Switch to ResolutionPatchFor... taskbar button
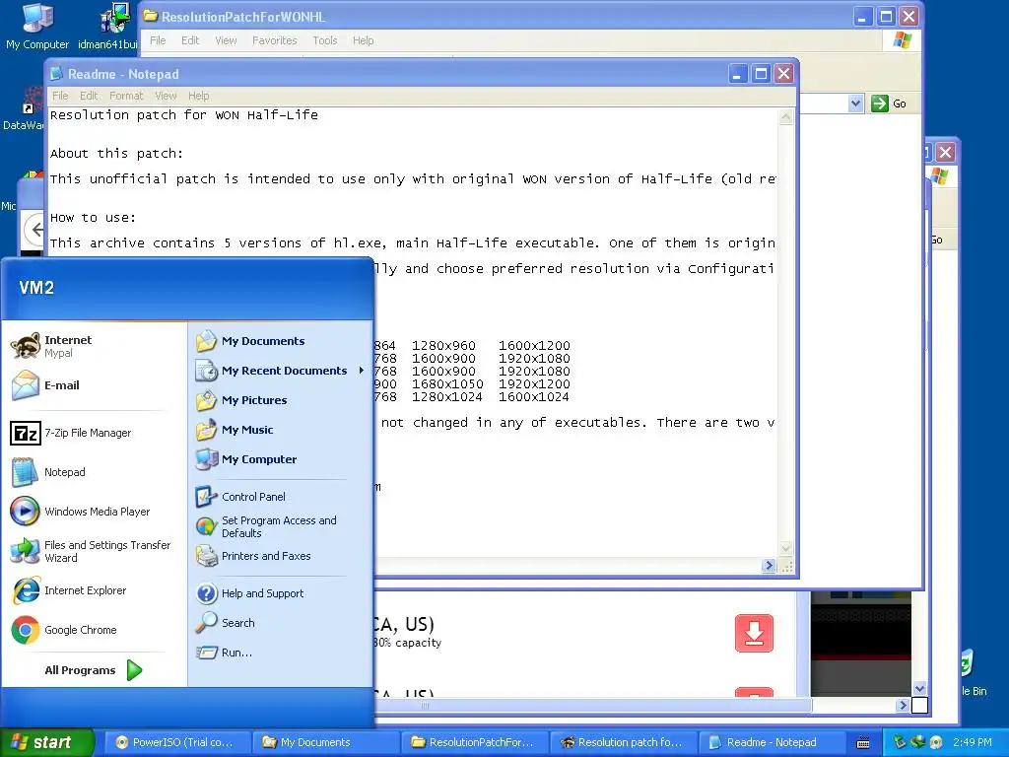1009x757 pixels. coord(474,742)
